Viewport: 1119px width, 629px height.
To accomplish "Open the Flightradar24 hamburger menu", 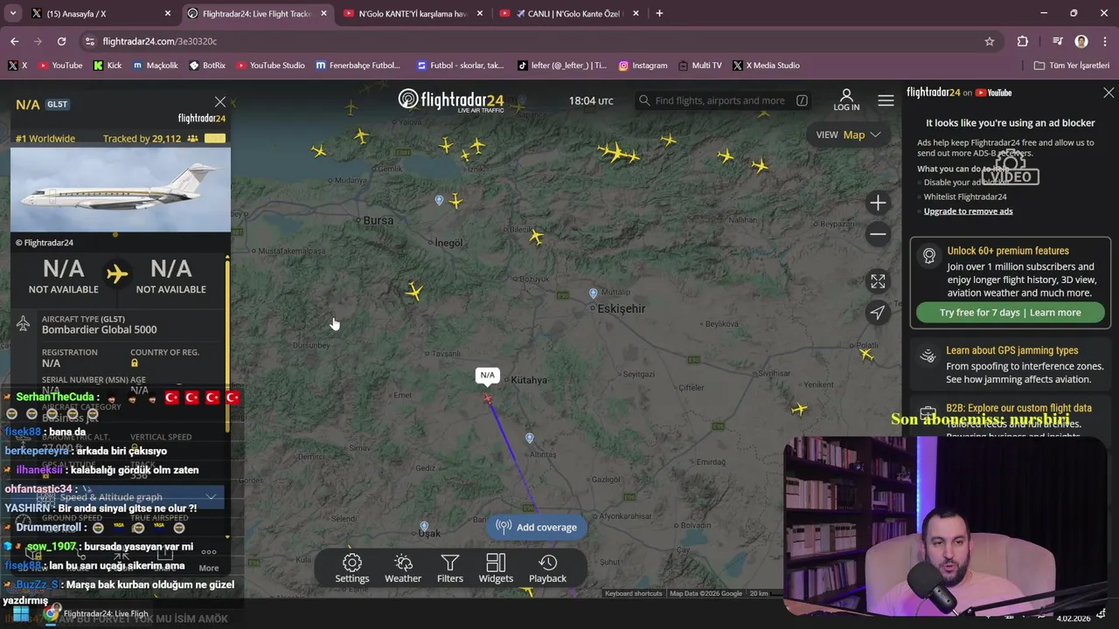I will (886, 100).
